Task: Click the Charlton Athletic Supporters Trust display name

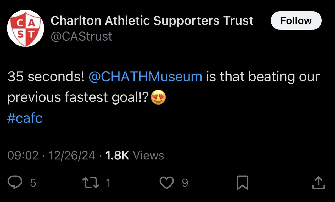Action: 152,21
